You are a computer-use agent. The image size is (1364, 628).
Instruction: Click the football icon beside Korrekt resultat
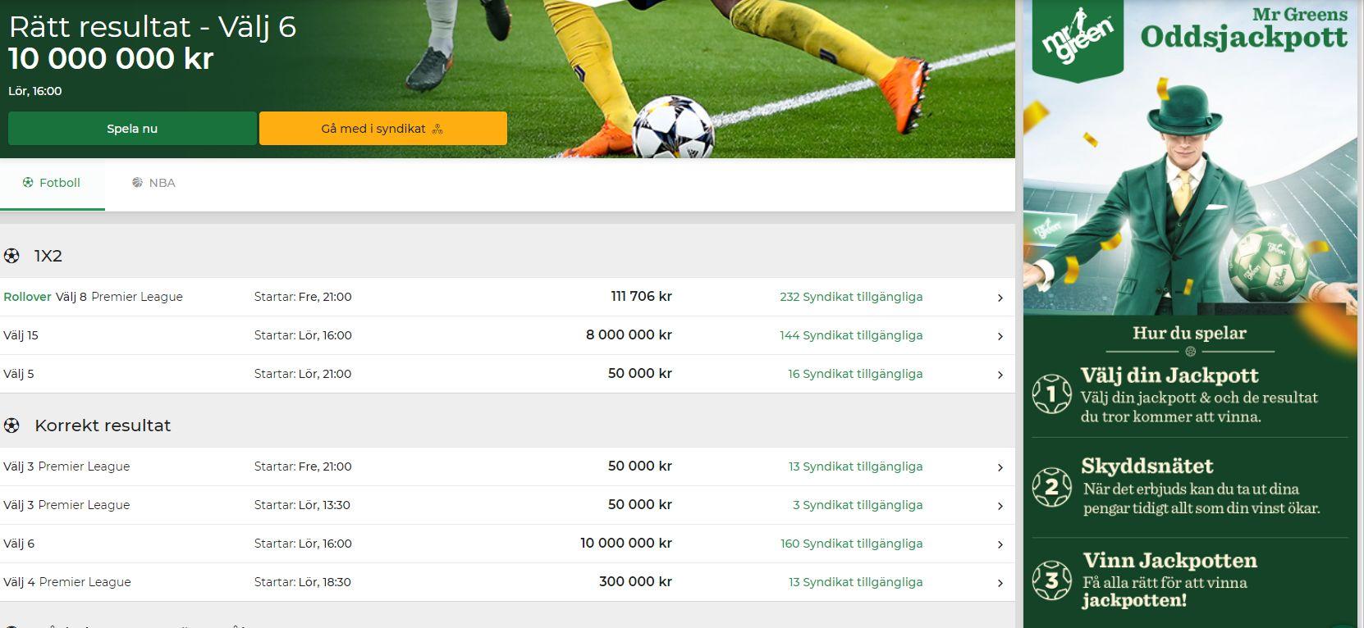coord(11,425)
